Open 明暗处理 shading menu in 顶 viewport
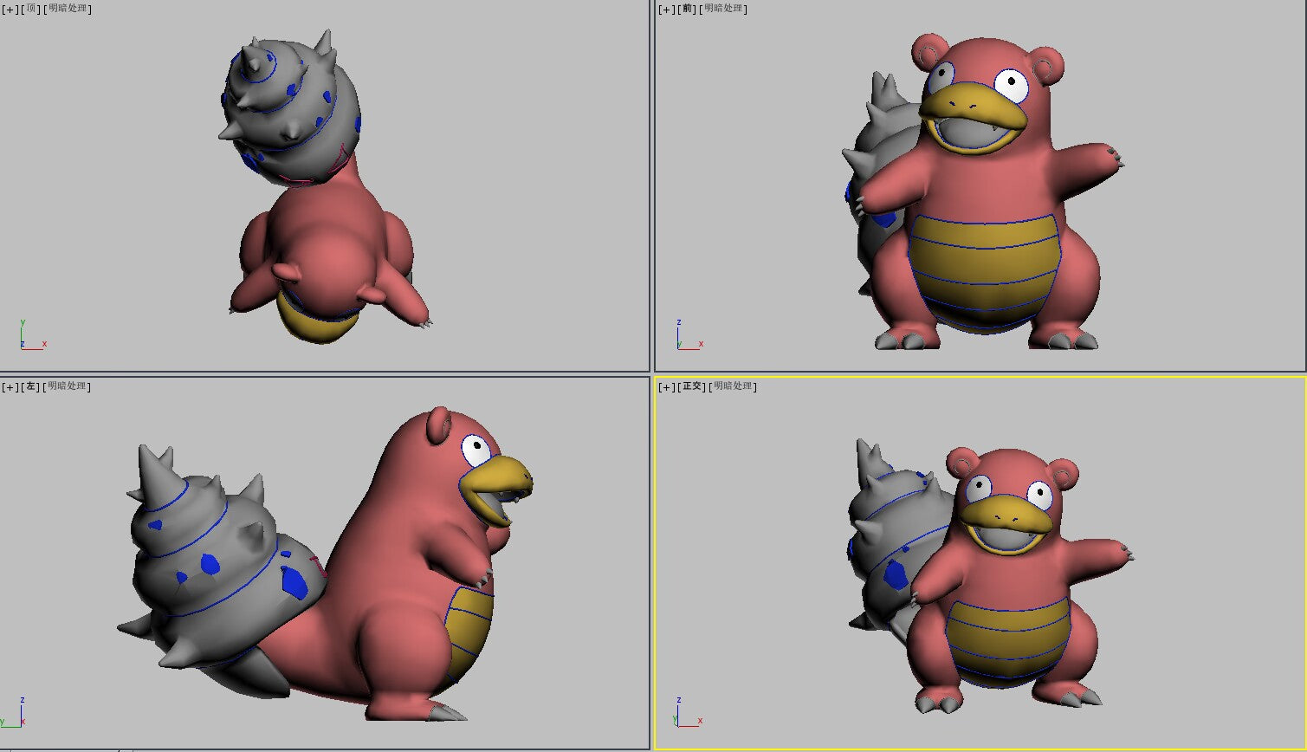The height and width of the screenshot is (752, 1307). [68, 9]
